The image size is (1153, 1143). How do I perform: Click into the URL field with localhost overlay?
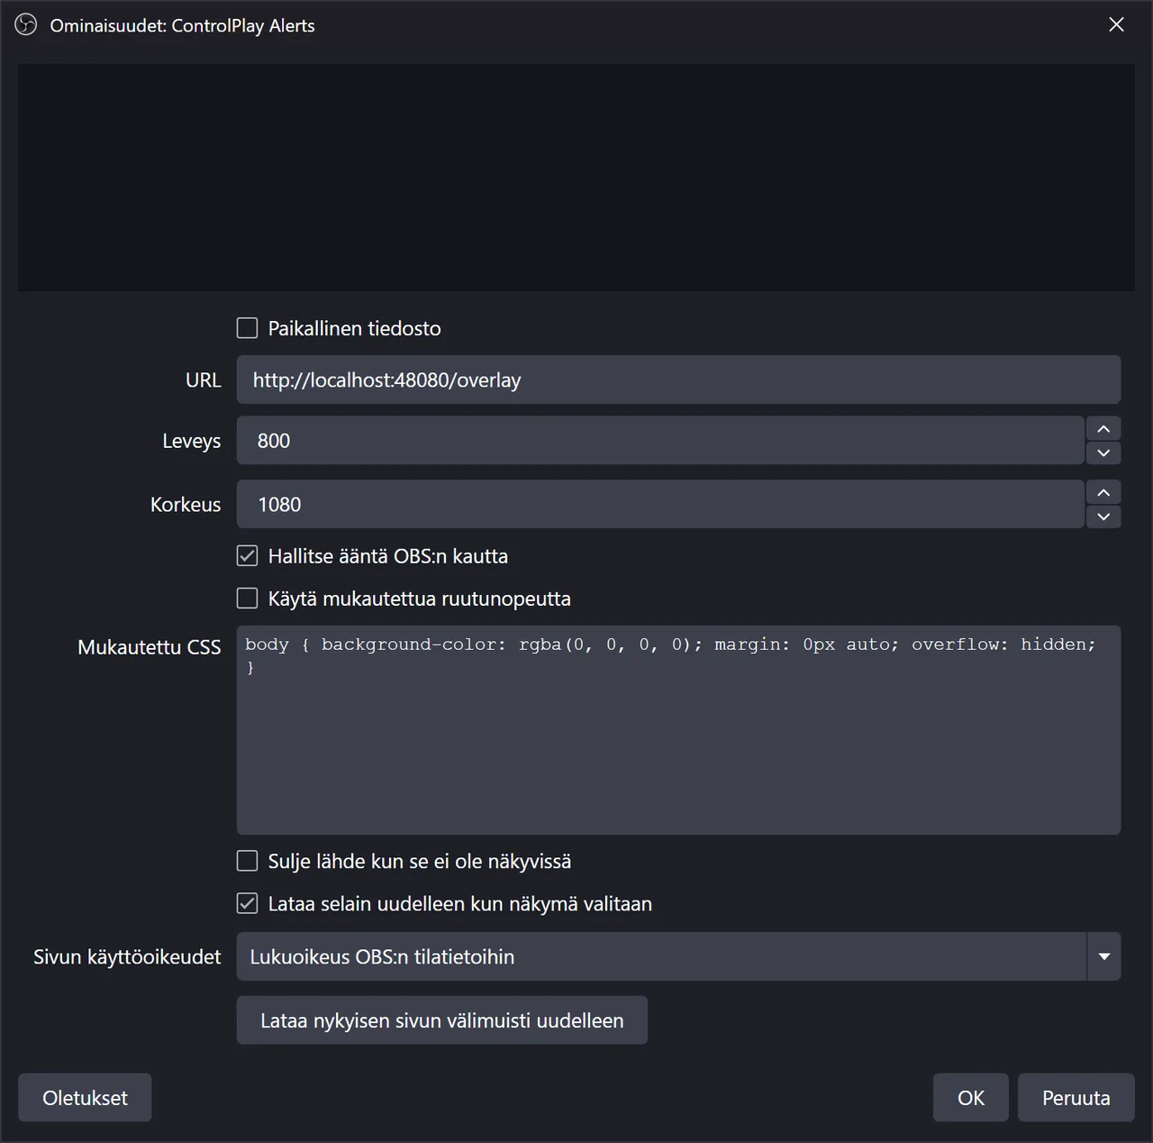[x=678, y=379]
